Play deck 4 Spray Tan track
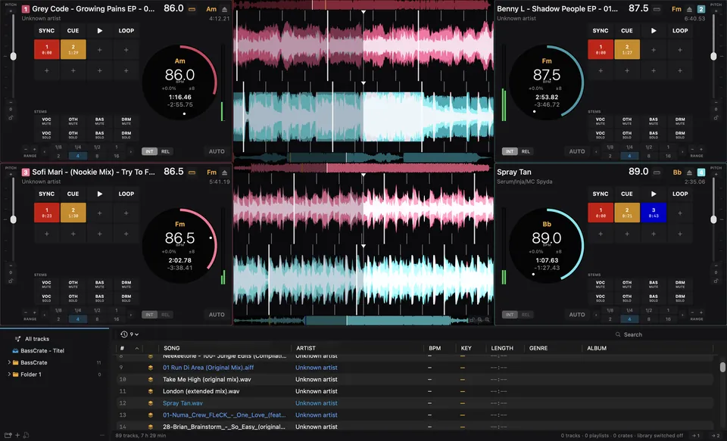This screenshot has width=727, height=441. [x=654, y=194]
